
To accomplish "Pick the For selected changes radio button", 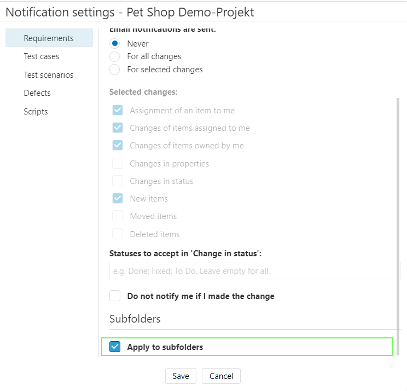I will [115, 70].
